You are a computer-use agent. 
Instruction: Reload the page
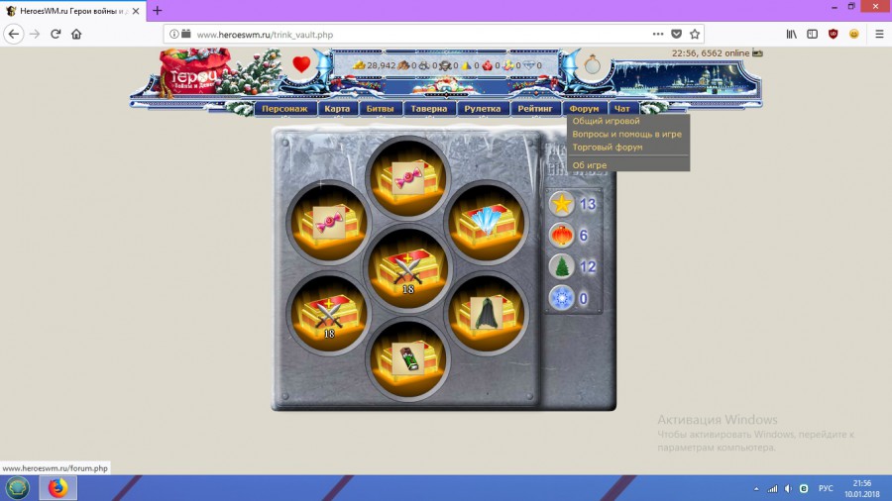[x=56, y=34]
